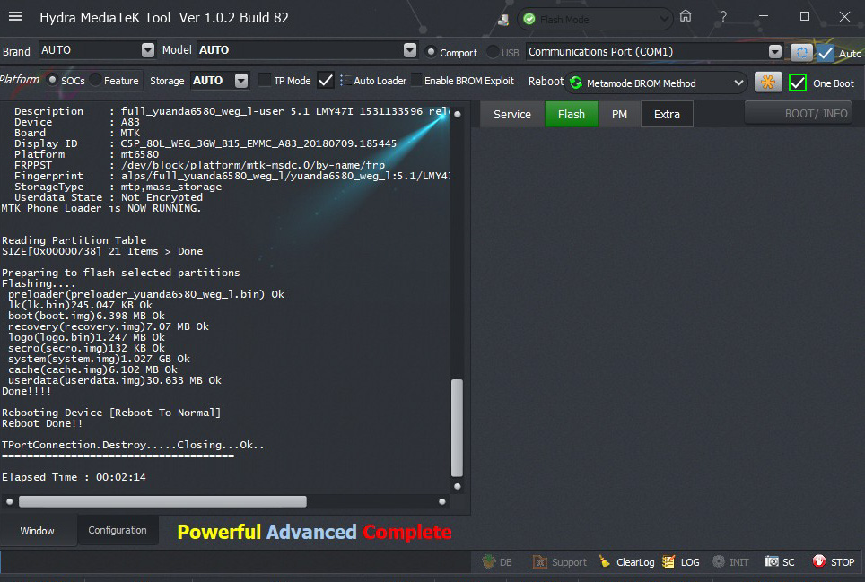
Task: Click the BOOT/ INFO button
Action: point(799,113)
